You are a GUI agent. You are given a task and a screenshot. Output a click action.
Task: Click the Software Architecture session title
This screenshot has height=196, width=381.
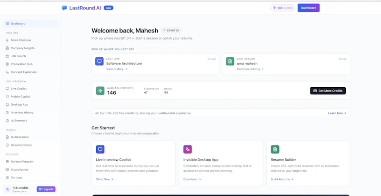tap(124, 63)
